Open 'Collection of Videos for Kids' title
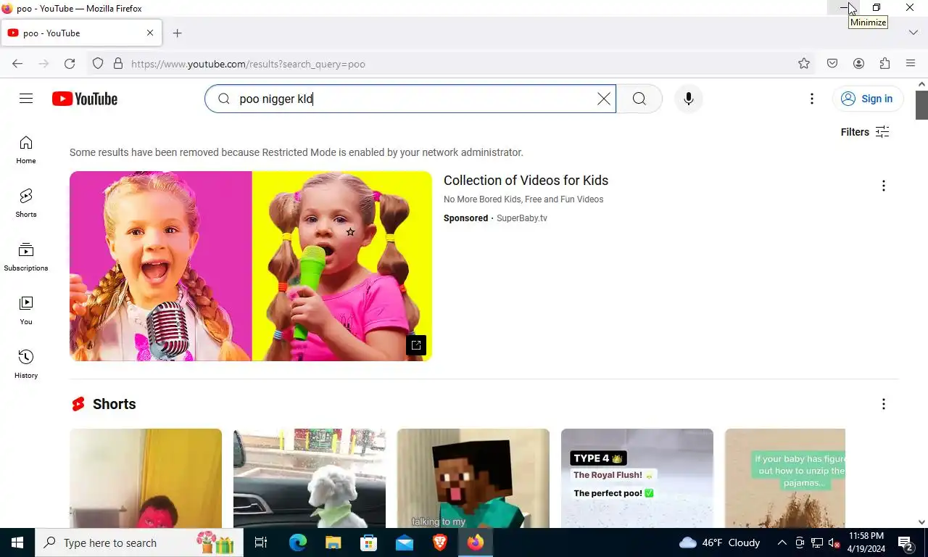This screenshot has height=557, width=928. click(526, 181)
